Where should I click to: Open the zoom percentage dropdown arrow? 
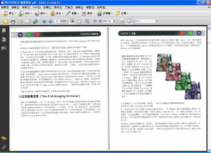[x=114, y=21]
